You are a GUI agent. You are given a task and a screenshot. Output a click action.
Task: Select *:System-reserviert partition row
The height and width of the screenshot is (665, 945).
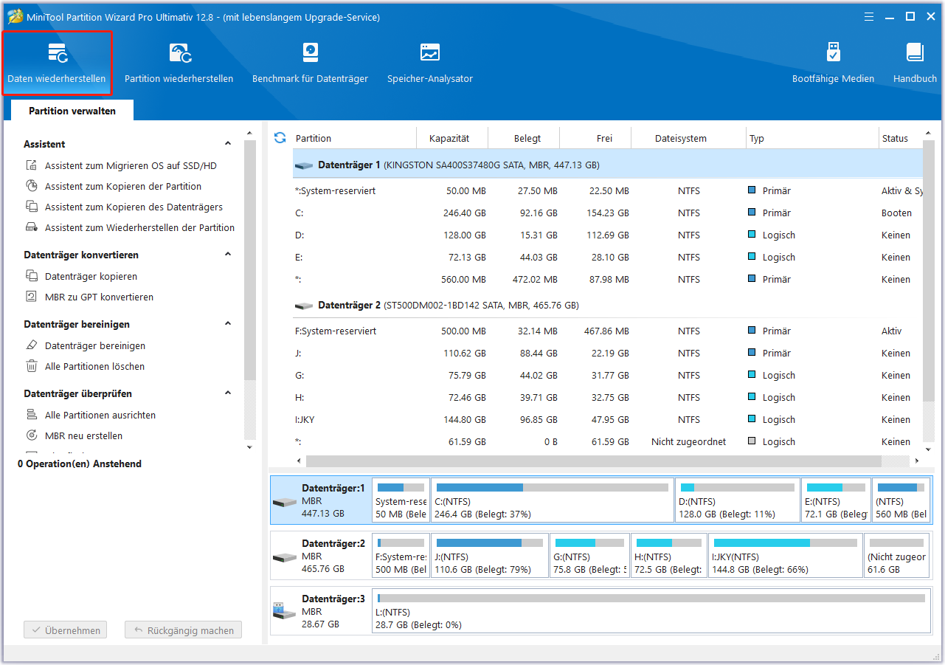click(x=608, y=190)
